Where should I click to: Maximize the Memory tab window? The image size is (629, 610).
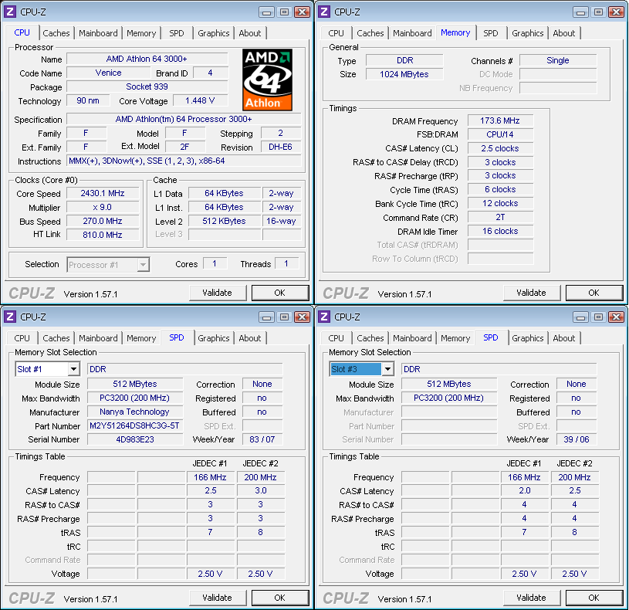(598, 12)
